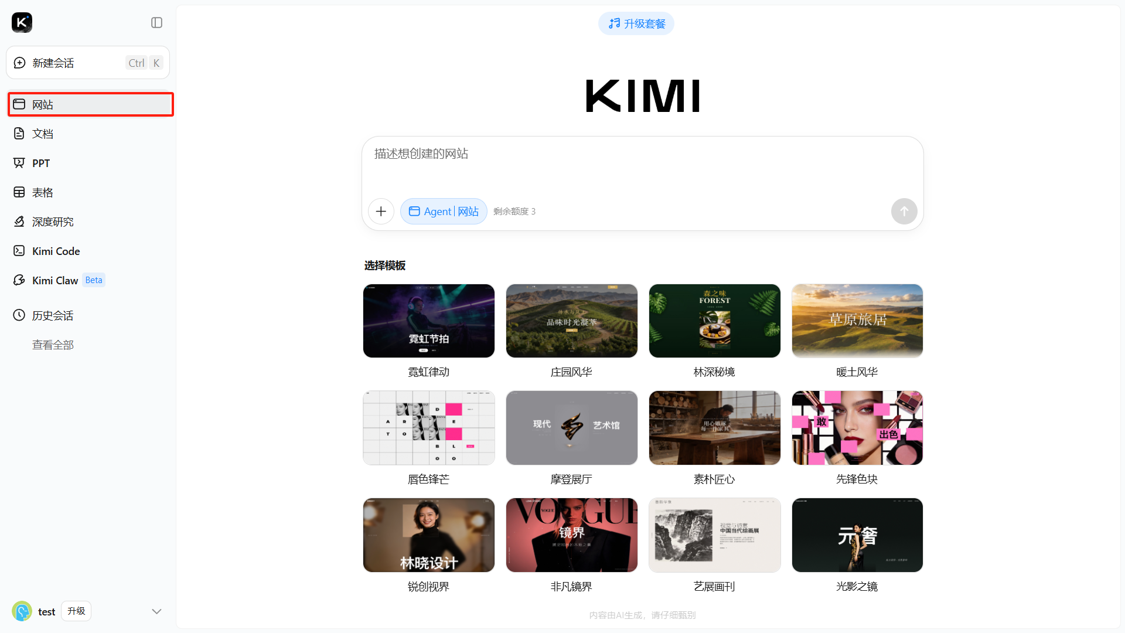Open the PPT presentation tool

[41, 163]
